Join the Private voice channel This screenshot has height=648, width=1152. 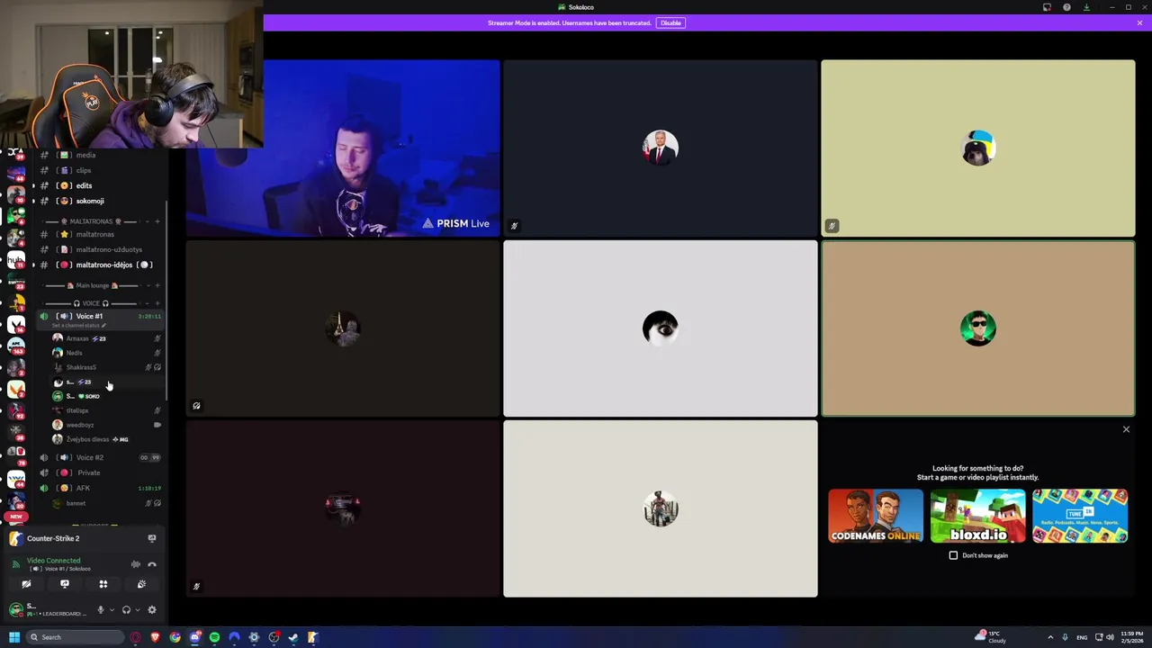point(99,472)
